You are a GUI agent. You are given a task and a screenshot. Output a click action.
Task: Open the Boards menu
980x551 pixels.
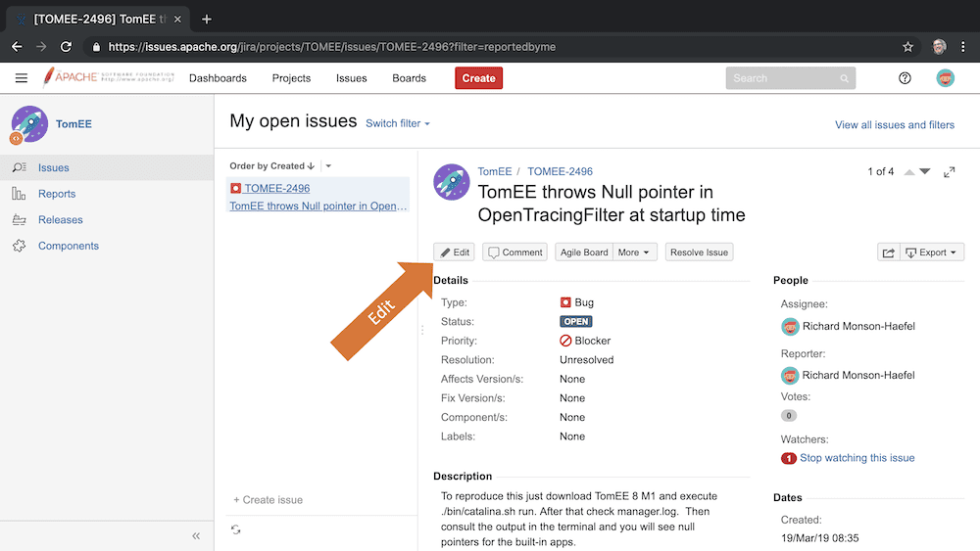coord(409,78)
